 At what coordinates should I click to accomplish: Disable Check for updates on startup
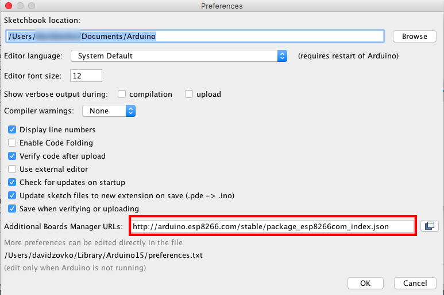12,182
